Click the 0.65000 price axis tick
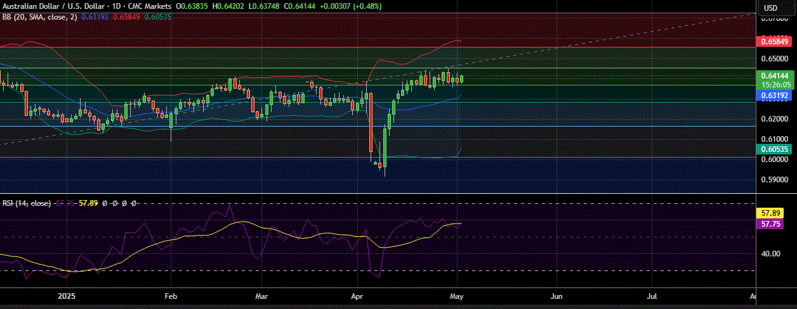The image size is (797, 309). coord(774,58)
